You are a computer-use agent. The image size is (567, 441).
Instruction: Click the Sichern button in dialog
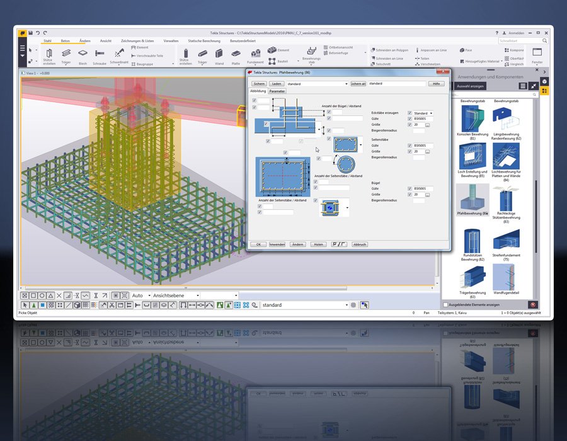pos(259,84)
